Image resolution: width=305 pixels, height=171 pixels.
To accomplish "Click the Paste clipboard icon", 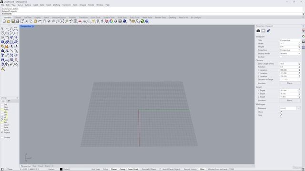I will [35, 21].
